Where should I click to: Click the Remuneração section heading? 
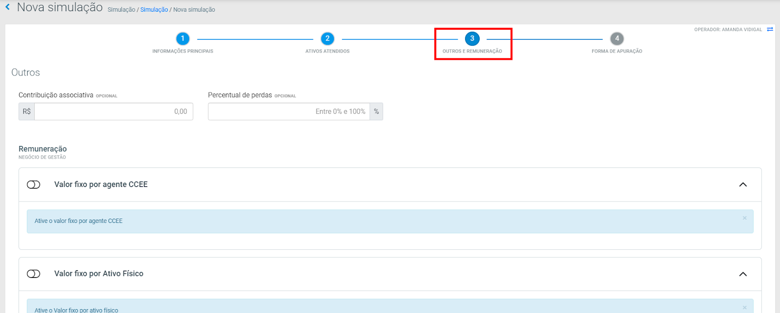click(x=43, y=149)
